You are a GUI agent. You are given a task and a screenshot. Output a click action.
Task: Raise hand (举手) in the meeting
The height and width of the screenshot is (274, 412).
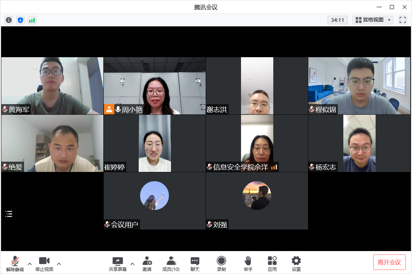[x=248, y=264]
